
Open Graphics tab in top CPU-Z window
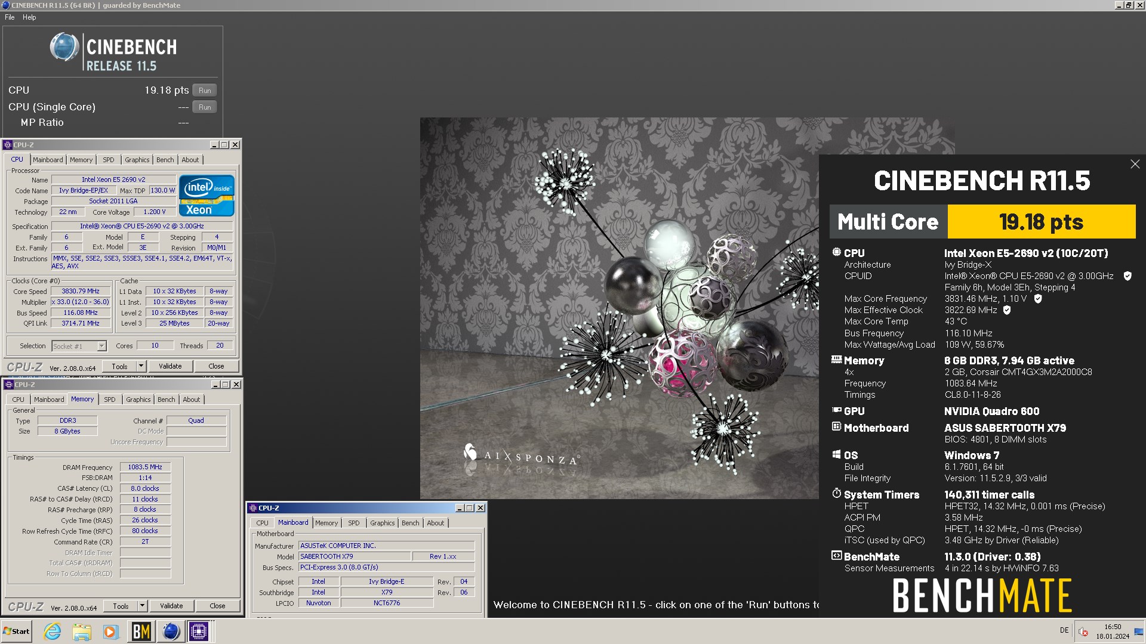[x=137, y=160]
